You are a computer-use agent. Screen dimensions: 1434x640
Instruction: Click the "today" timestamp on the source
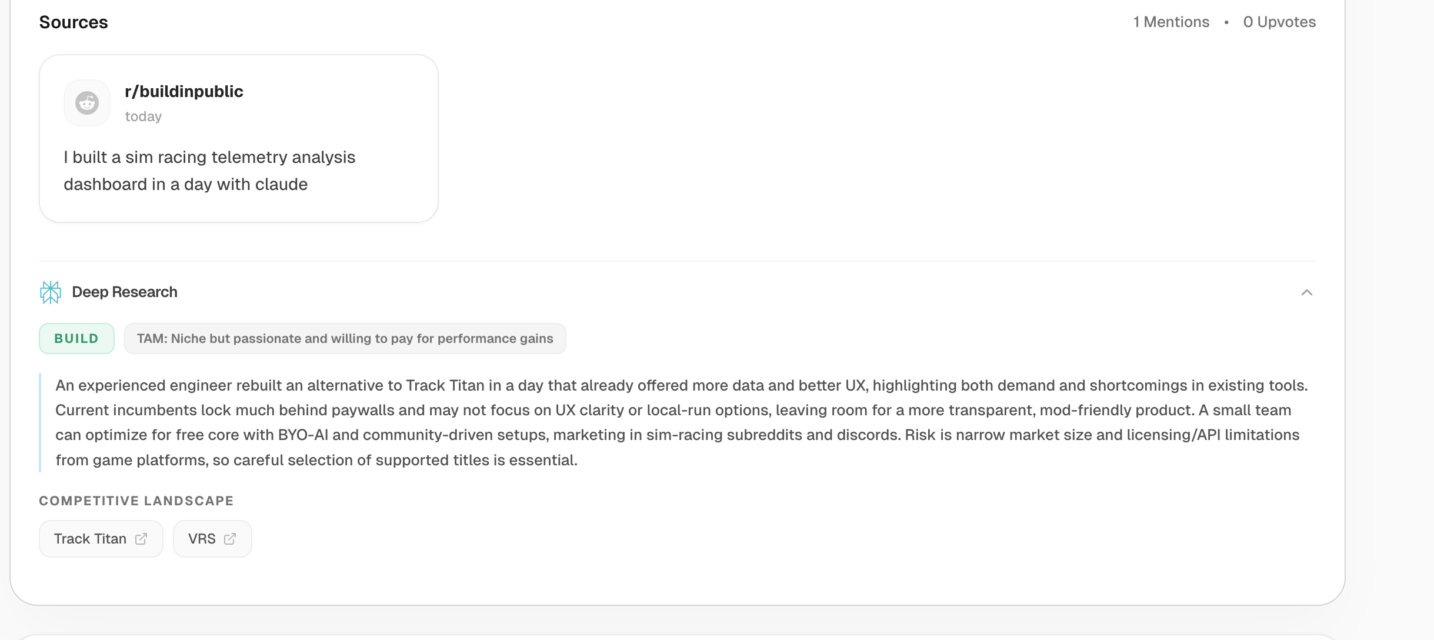click(x=143, y=116)
